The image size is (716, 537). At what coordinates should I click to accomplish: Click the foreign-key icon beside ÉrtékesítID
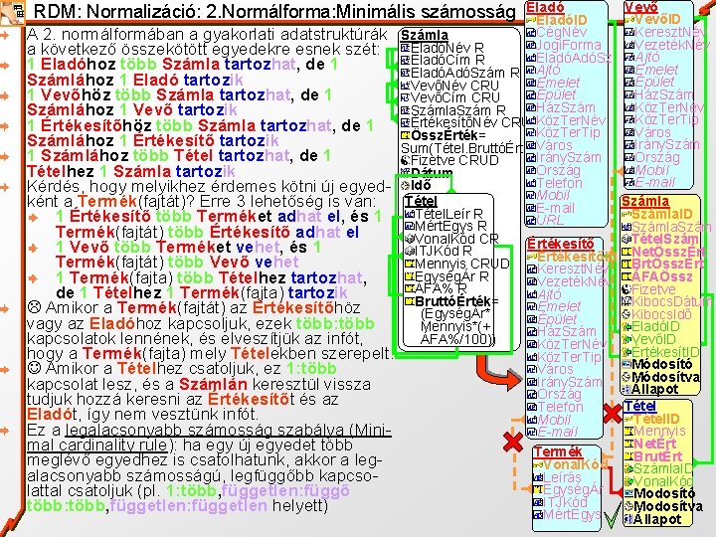coord(626,352)
